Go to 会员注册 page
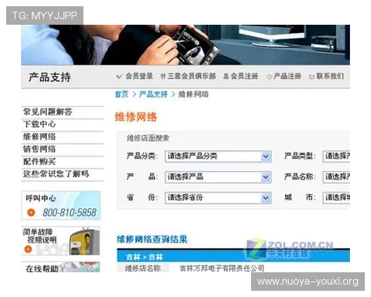 244,76
